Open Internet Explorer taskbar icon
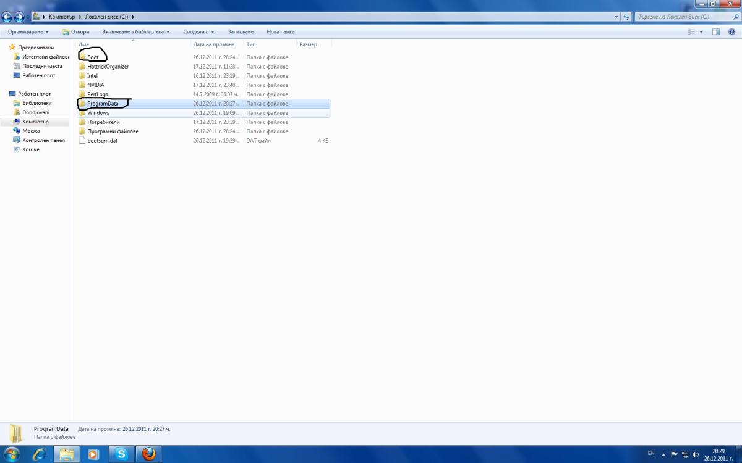Image resolution: width=742 pixels, height=463 pixels. 40,454
